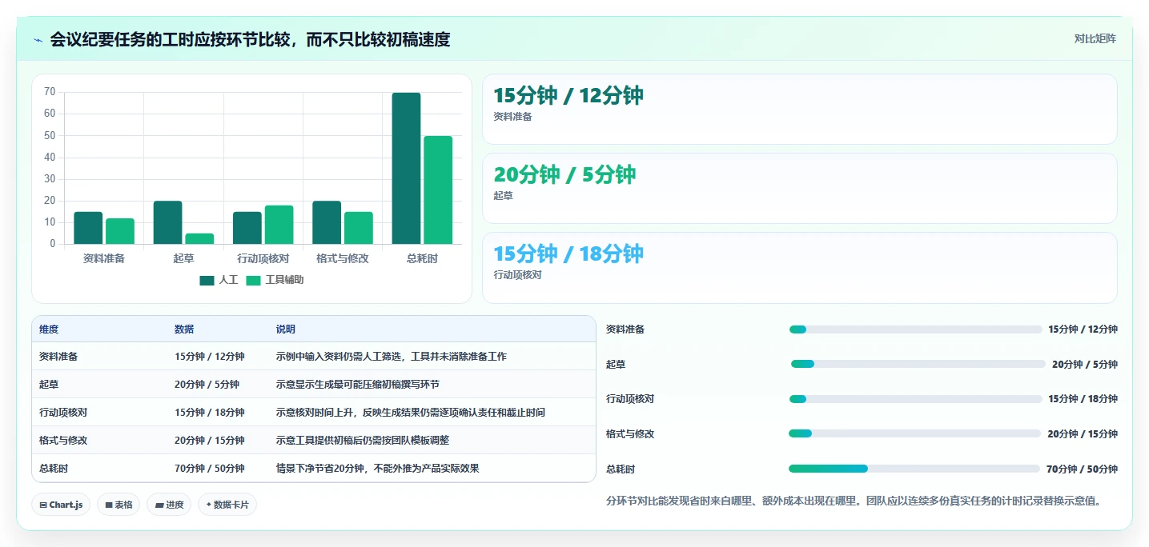Open the 20分钟 / 5分钟 起草 data card
This screenshot has height=547, width=1149.
(799, 189)
